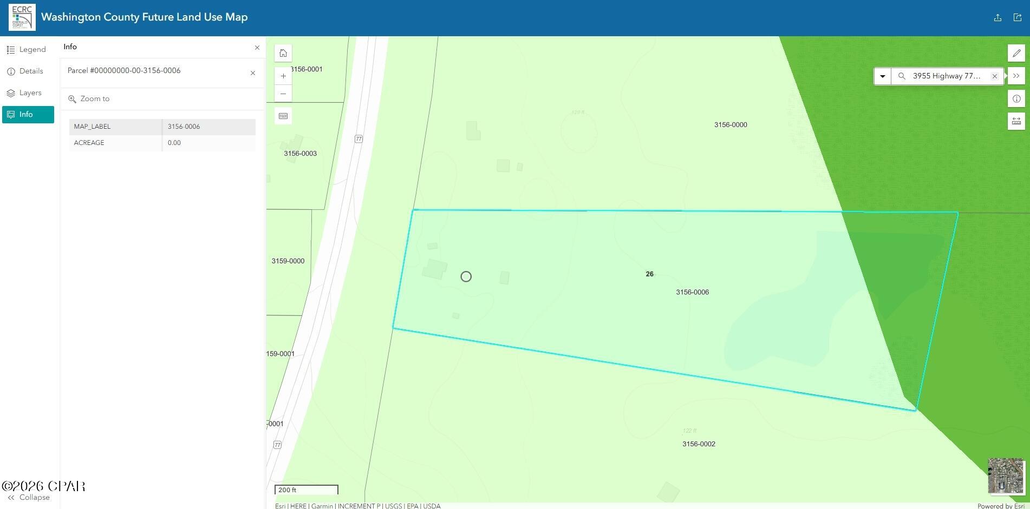Image resolution: width=1030 pixels, height=509 pixels.
Task: Click the search magnifier icon
Action: [x=902, y=76]
